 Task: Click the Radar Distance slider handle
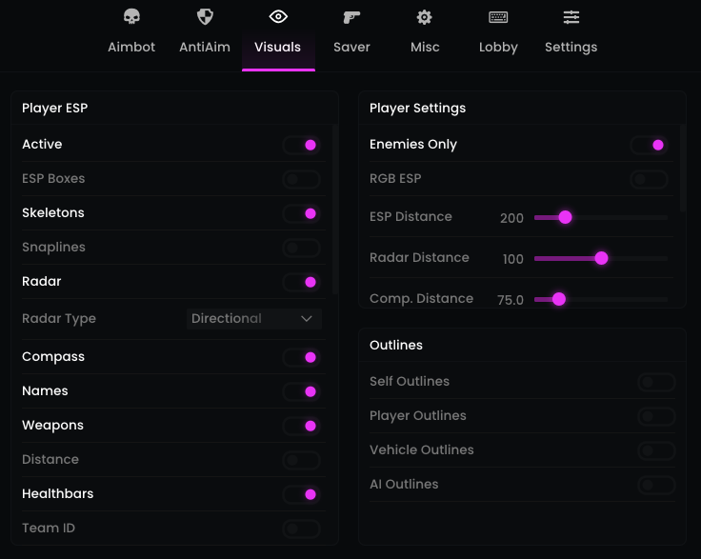pyautogui.click(x=601, y=258)
